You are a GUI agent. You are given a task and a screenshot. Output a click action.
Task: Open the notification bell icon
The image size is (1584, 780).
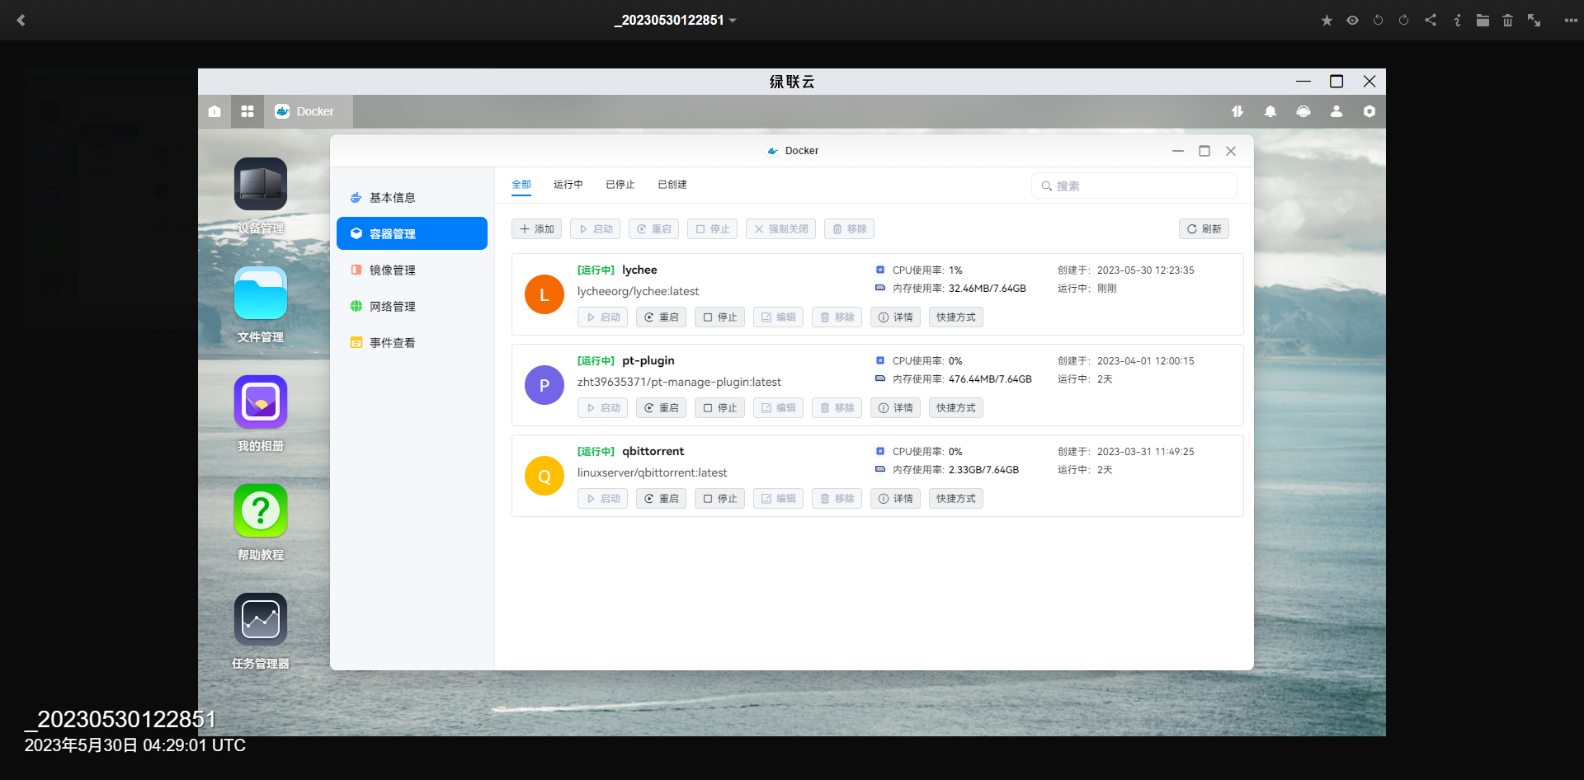(x=1270, y=111)
